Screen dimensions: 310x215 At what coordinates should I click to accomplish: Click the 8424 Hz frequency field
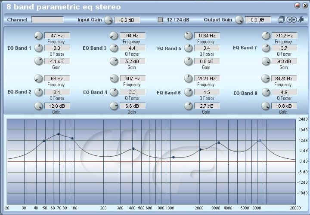click(284, 79)
